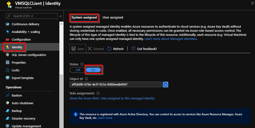Click Got feedback? label

[147, 49]
